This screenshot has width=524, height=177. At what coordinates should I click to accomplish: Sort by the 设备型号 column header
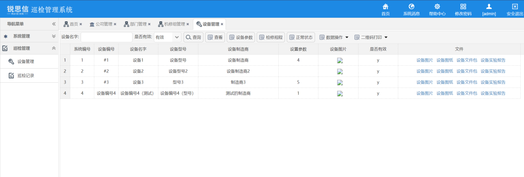178,49
